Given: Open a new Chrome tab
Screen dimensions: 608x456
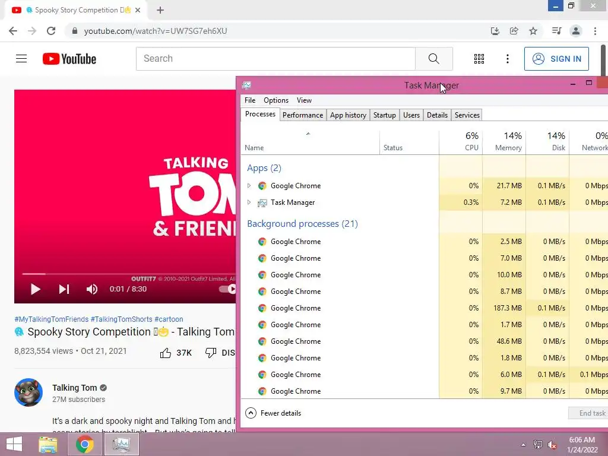Looking at the screenshot, I should pyautogui.click(x=160, y=10).
